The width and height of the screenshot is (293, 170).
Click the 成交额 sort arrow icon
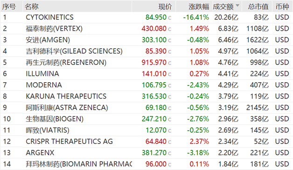coord(237,6)
